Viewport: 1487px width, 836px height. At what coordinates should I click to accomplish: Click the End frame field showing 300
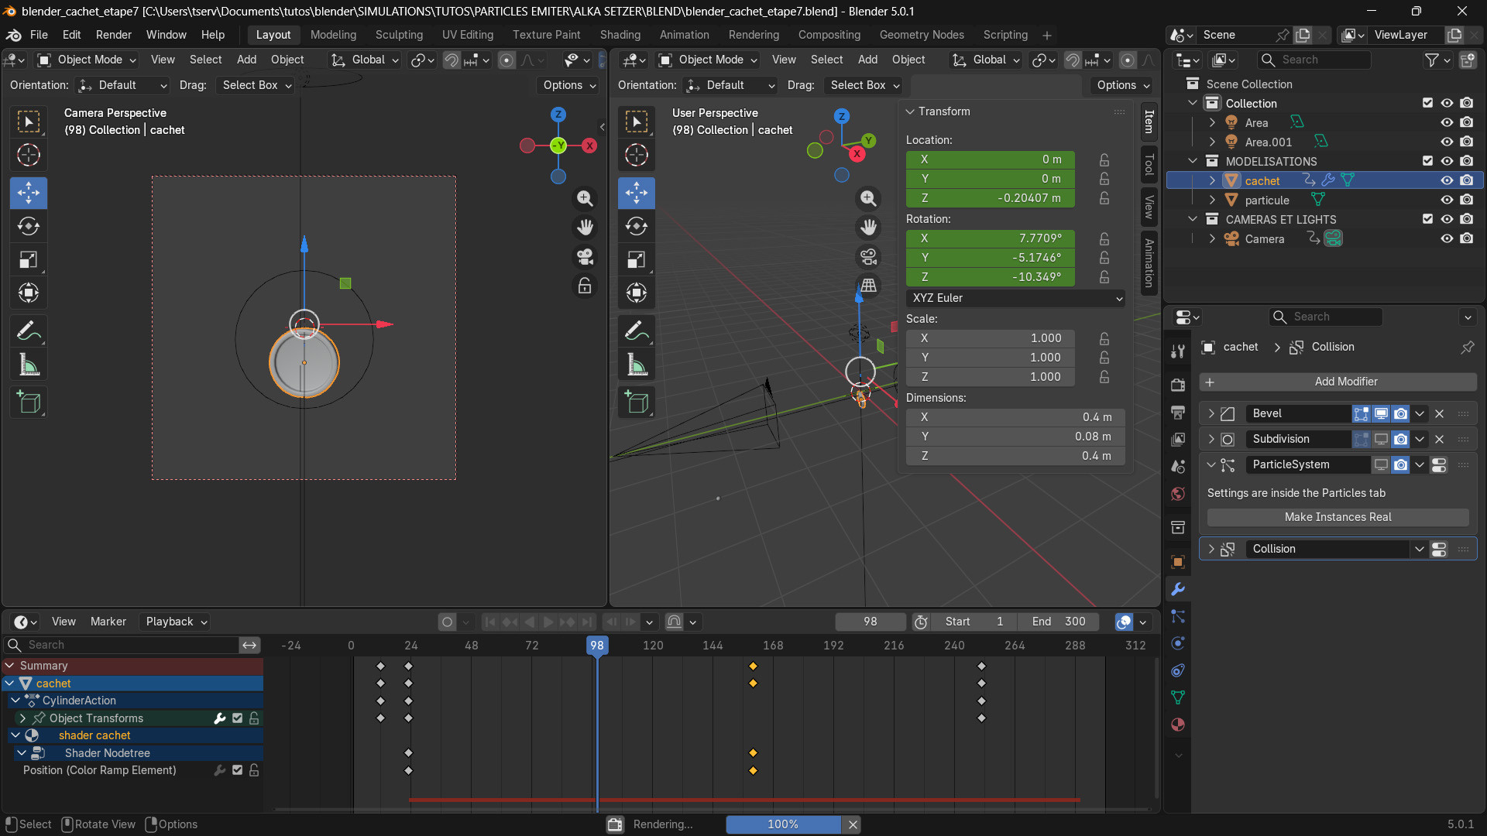(1058, 622)
